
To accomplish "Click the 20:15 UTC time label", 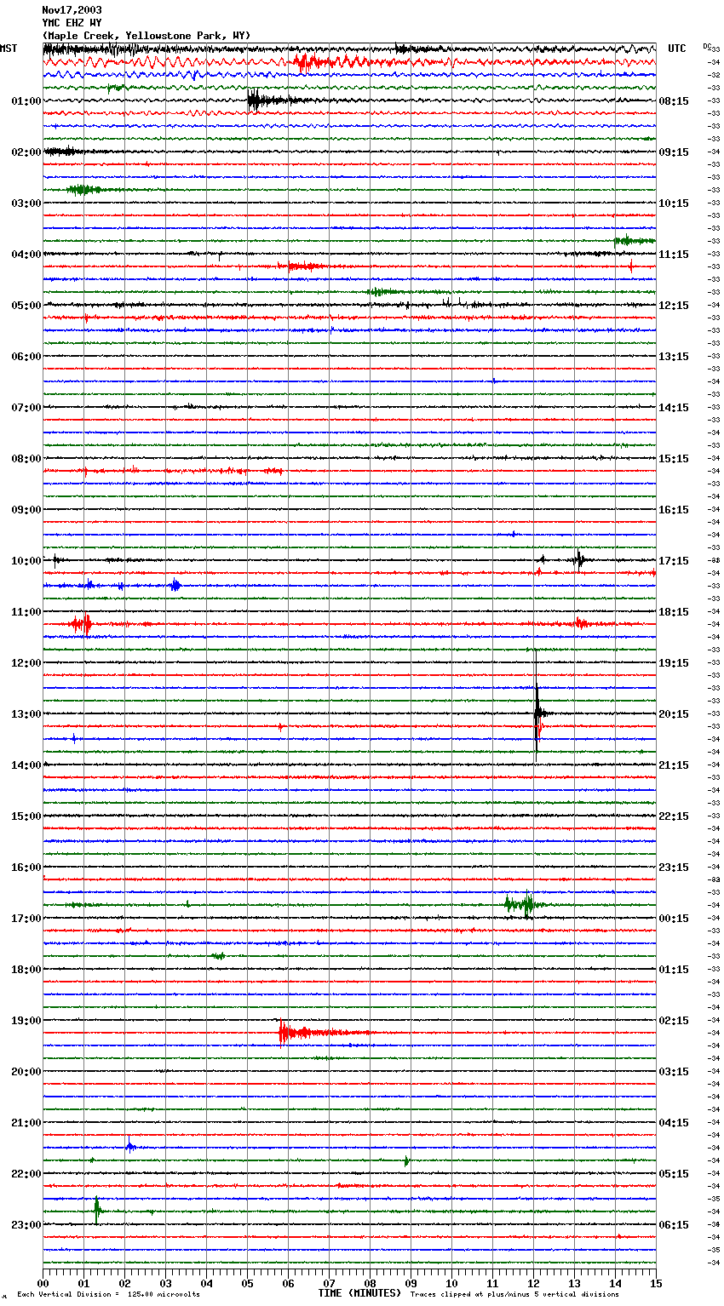I will tap(674, 714).
